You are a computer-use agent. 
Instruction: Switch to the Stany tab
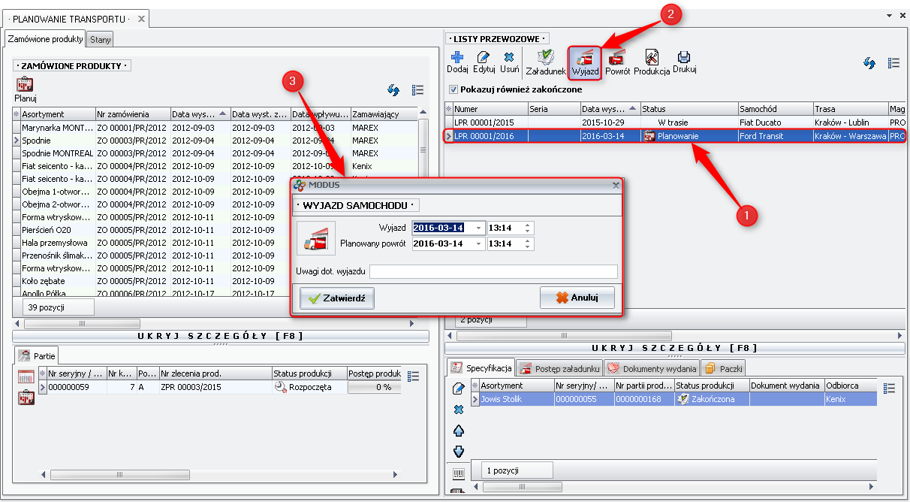(100, 39)
